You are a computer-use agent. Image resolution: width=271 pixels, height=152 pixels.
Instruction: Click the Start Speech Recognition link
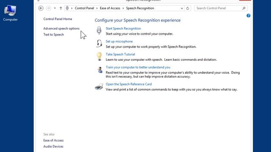123,28
